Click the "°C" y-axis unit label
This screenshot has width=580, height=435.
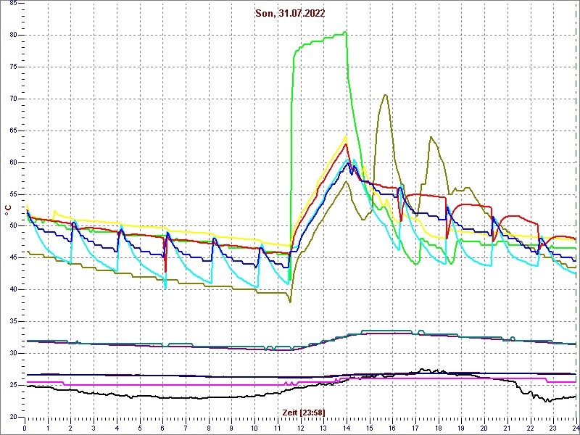coord(8,210)
